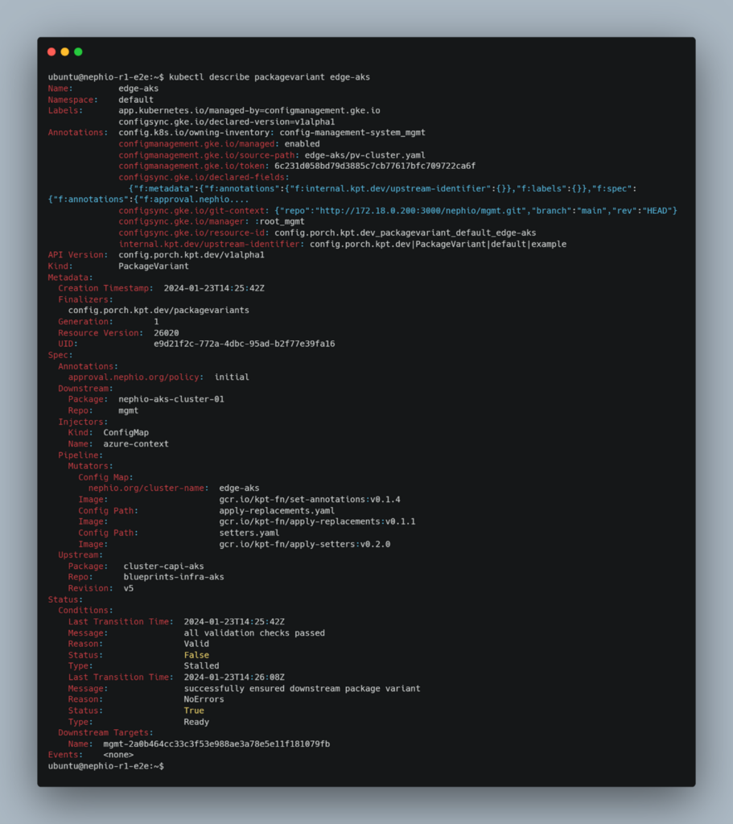This screenshot has height=824, width=733.
Task: Click the downstream Repo value 'mgmt'
Action: (x=128, y=411)
